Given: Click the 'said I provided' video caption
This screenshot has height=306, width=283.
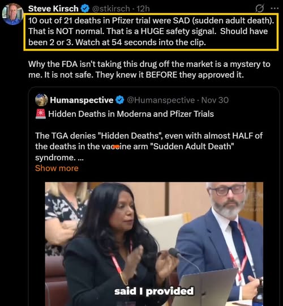Looking at the screenshot, I should [154, 291].
